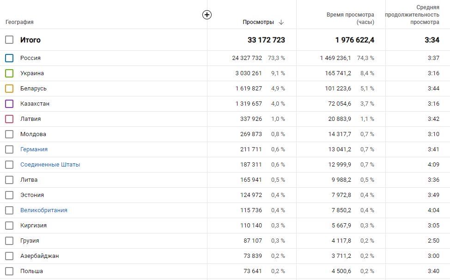Check the Литва row checkbox
This screenshot has width=450, height=280.
click(9, 180)
